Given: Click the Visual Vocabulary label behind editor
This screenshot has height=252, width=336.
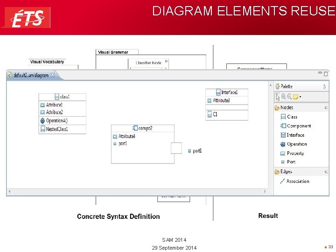Looking at the screenshot, I should [x=47, y=62].
